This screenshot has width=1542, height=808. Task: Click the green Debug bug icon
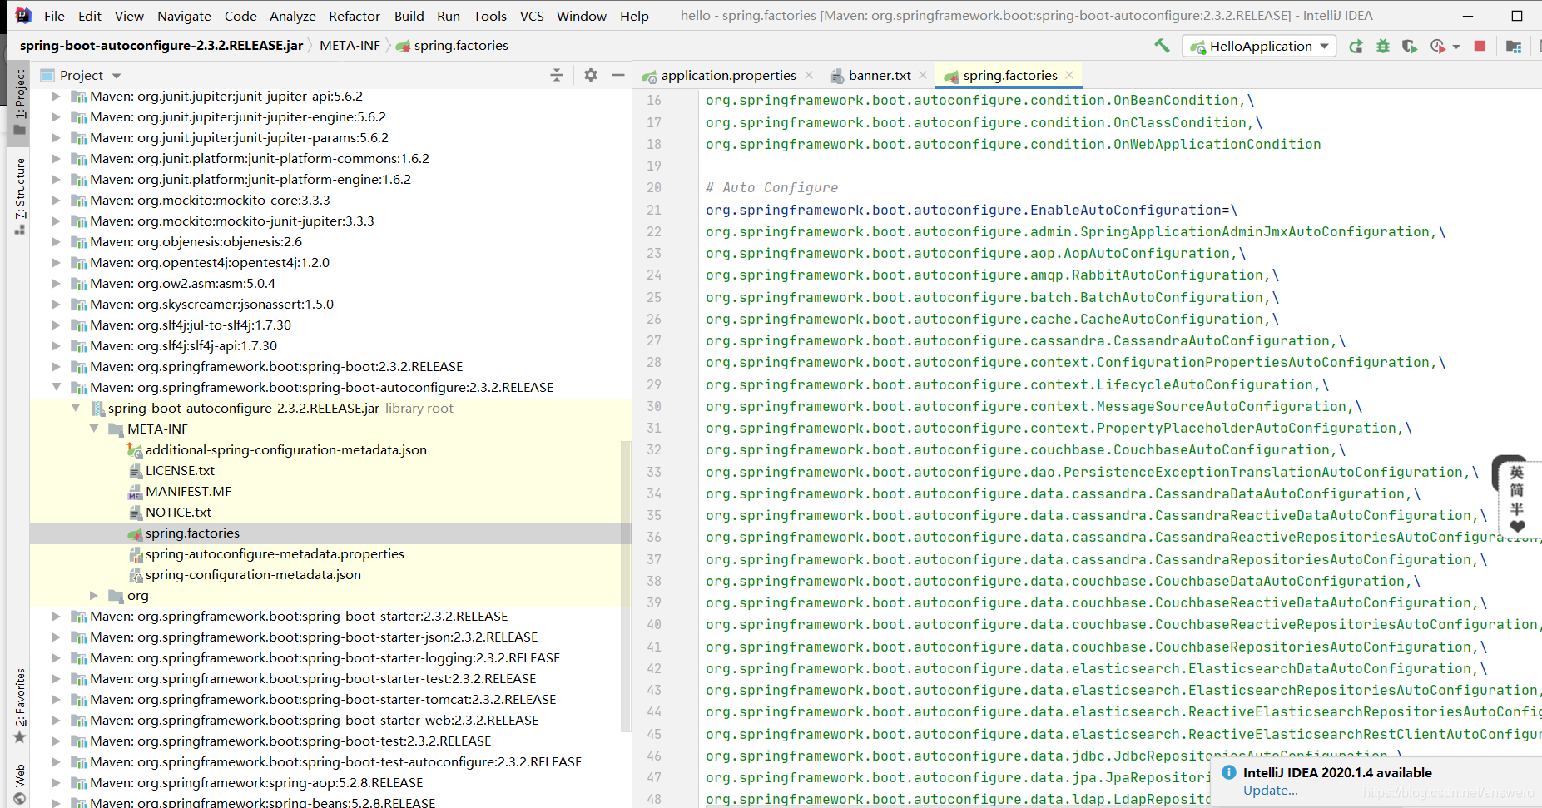1383,46
